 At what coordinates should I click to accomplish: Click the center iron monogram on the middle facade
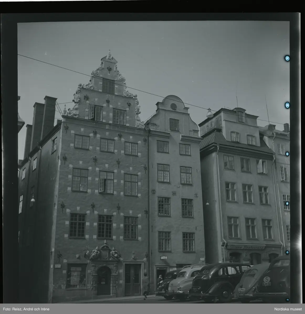174,193
